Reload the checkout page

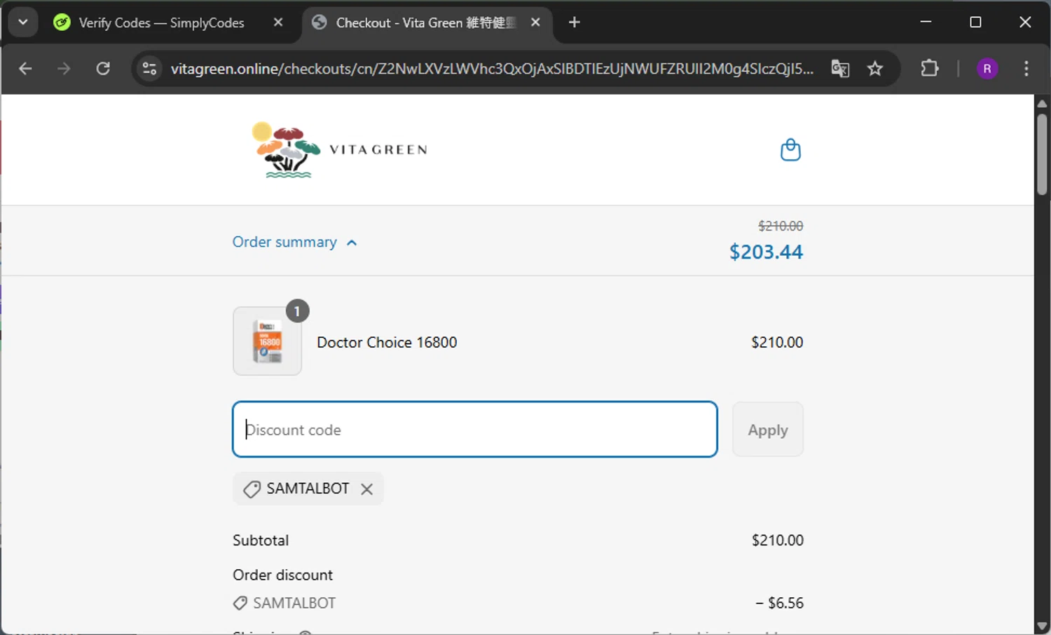click(103, 69)
